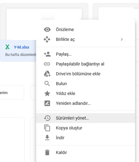The height and width of the screenshot is (162, 139).
Task: Click the star icon beside Yıldız ekle
Action: point(47,93)
